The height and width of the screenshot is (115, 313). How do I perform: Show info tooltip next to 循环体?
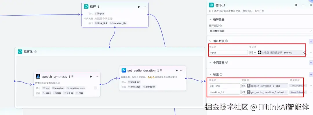click(36, 52)
